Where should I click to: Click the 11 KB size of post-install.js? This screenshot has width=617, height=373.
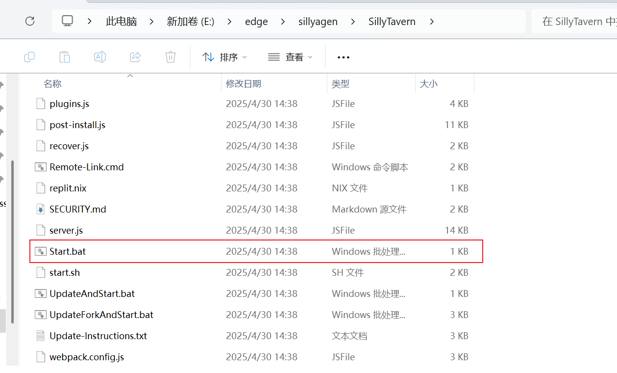457,125
